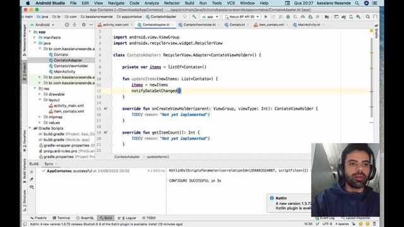This screenshot has width=404, height=227.
Task: Open the Nexus 6P API 30 device dropdown
Action: point(242,17)
